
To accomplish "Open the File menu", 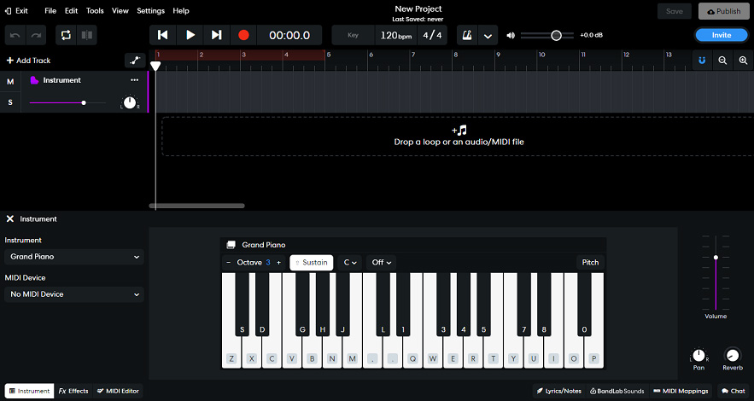I will point(50,10).
